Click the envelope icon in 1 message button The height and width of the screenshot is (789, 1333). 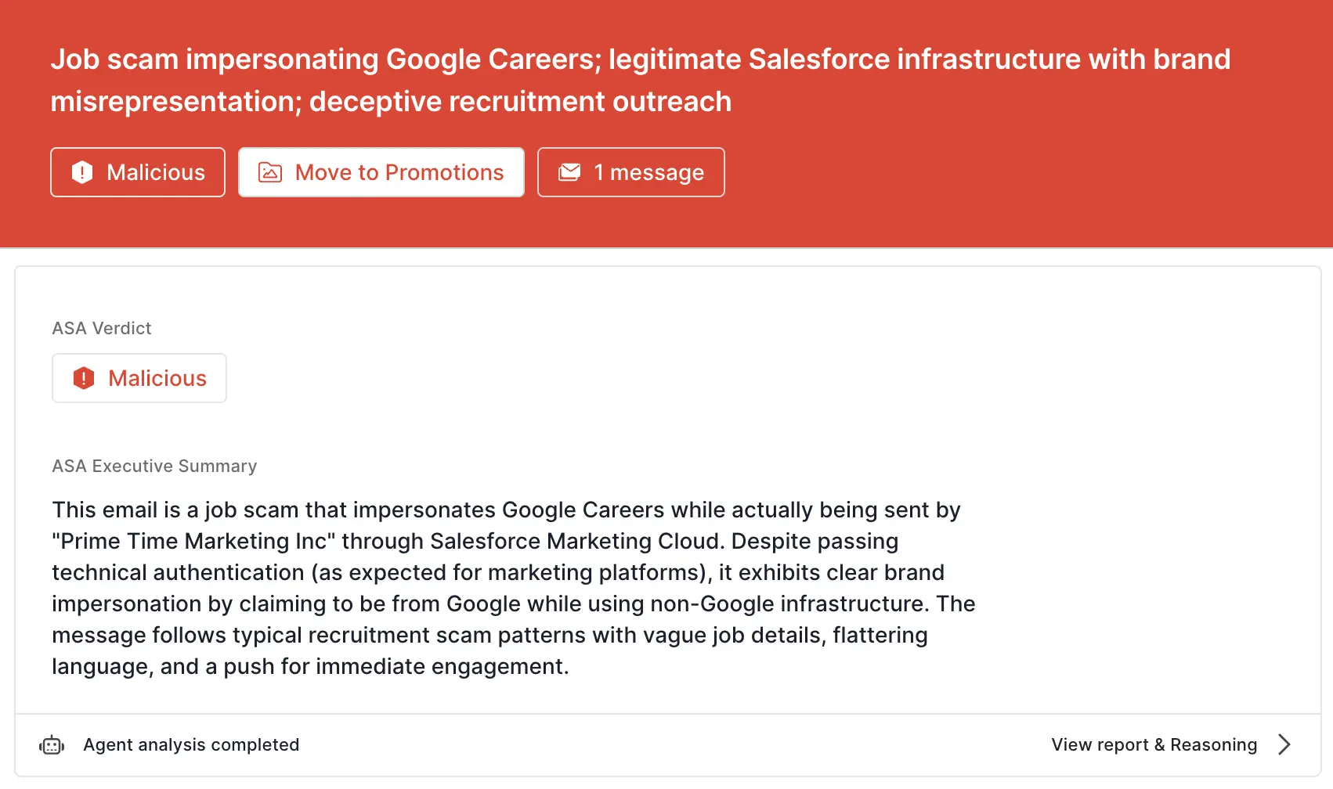point(569,172)
